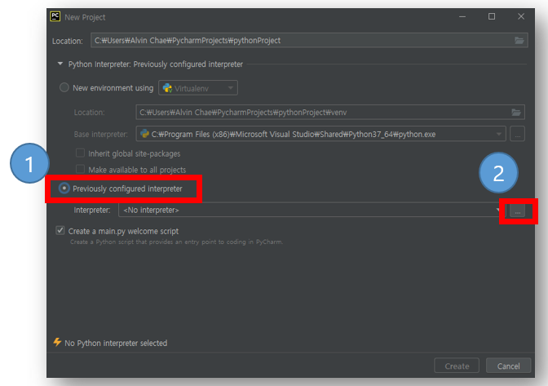
Task: Click the PyCharm logo in title bar
Action: 55,16
